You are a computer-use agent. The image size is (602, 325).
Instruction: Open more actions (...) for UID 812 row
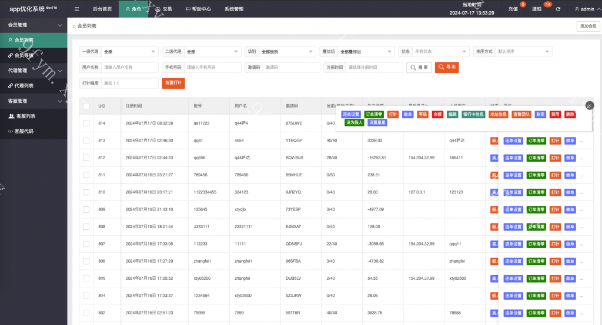point(581,158)
